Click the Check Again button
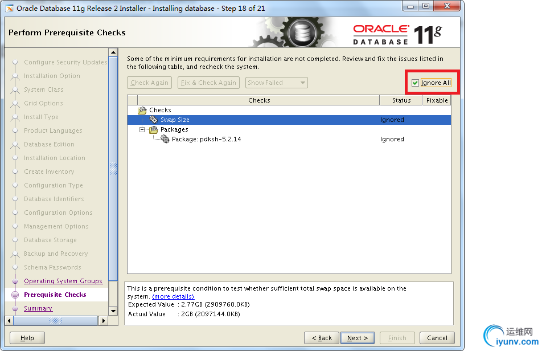 click(x=149, y=83)
